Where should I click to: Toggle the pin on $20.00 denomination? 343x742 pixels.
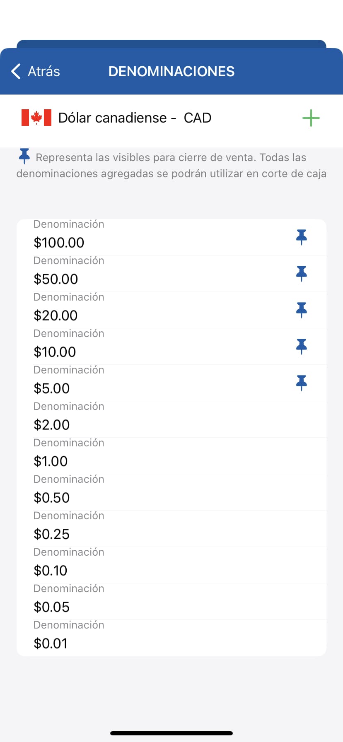click(x=302, y=310)
